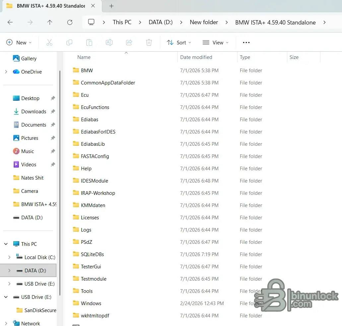Click the Delete trash can icon
The image size is (342, 326).
[x=149, y=42]
